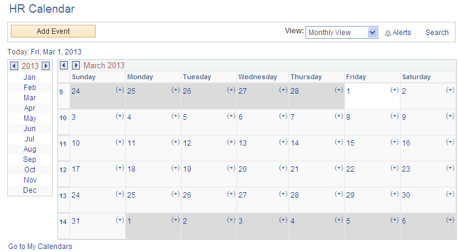The height and width of the screenshot is (252, 458).
Task: Click the Alerts text link
Action: coord(402,33)
